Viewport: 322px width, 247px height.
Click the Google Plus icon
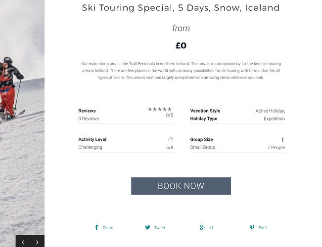[x=202, y=227]
